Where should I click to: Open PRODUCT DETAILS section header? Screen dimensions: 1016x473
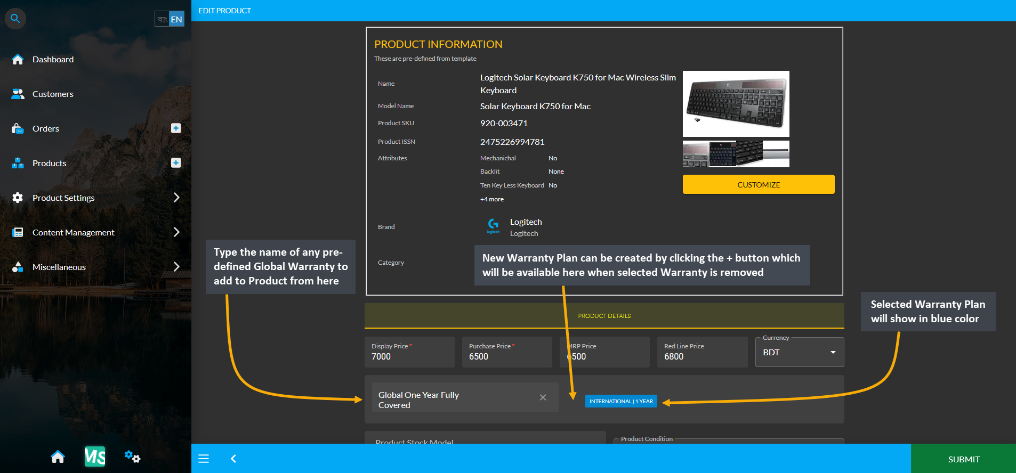click(x=604, y=316)
